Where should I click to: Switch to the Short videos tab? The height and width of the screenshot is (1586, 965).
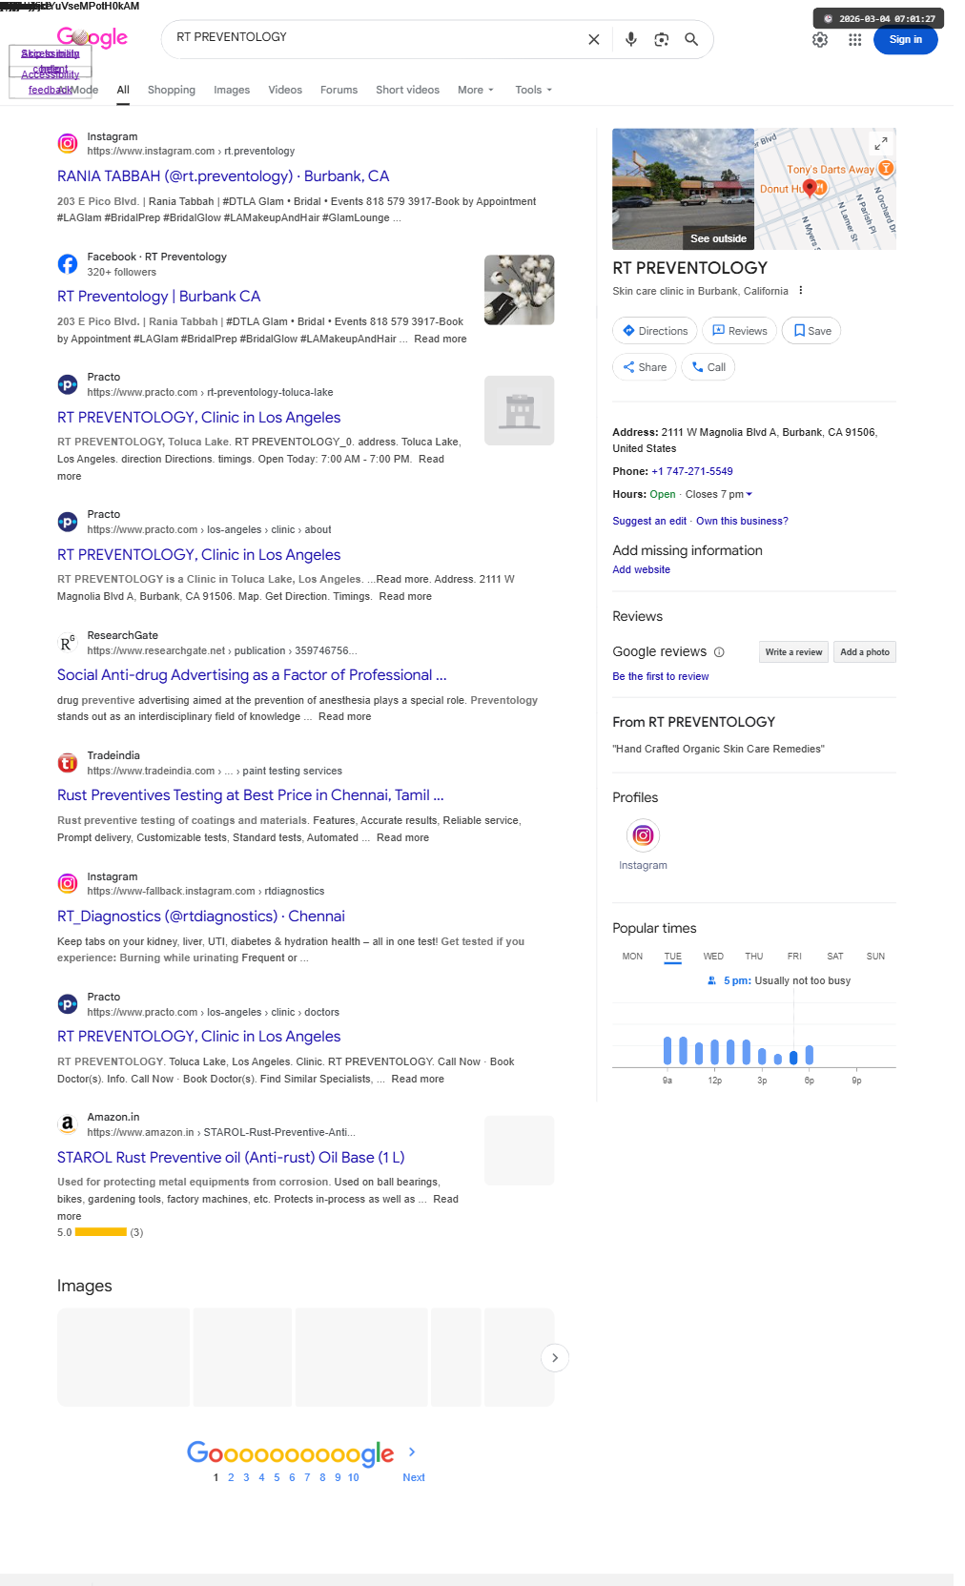[407, 90]
